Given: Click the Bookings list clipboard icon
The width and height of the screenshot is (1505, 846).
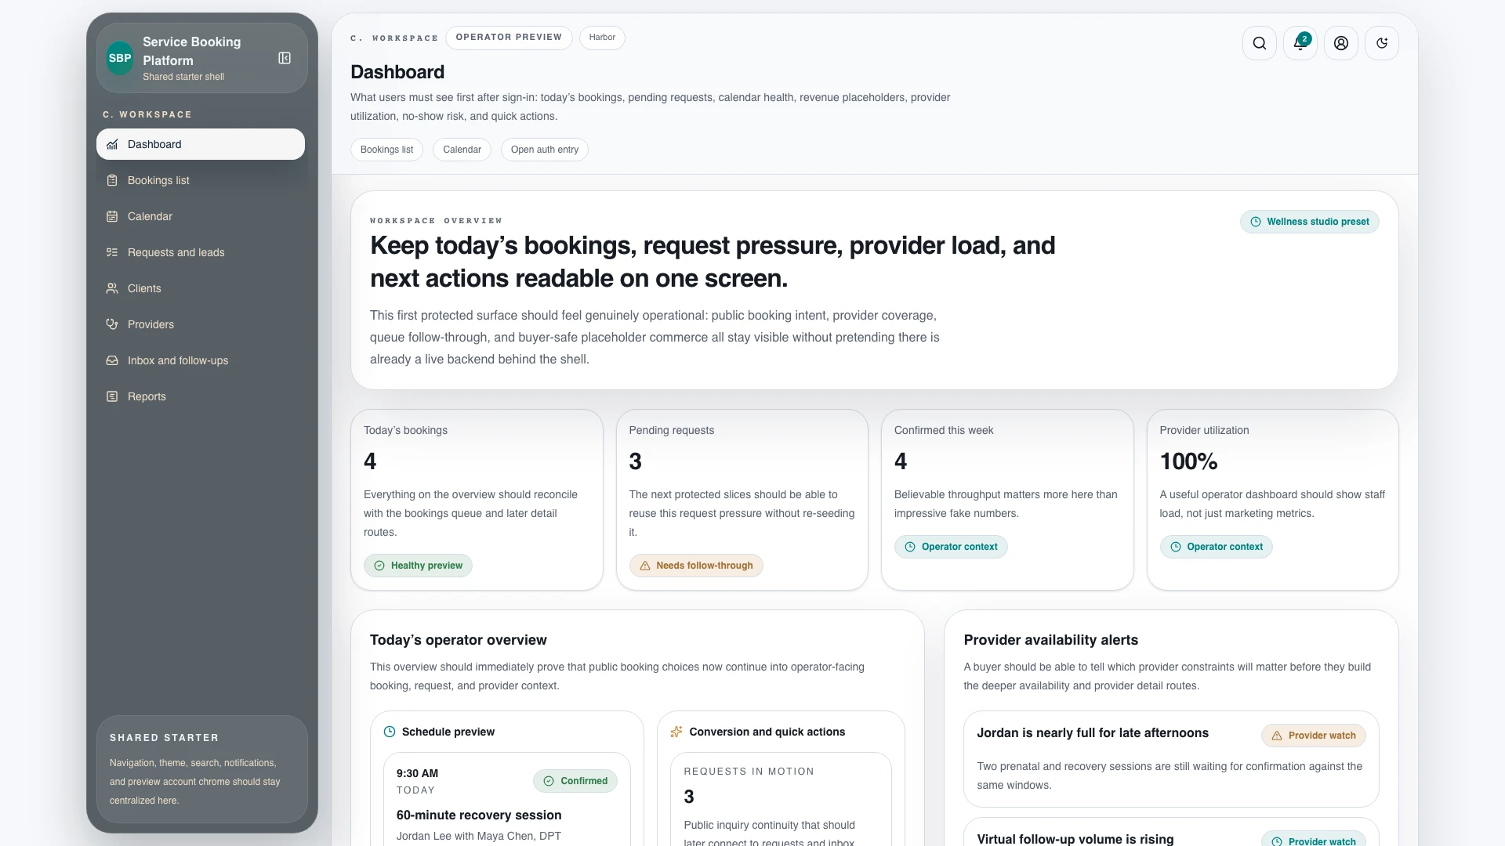Looking at the screenshot, I should [112, 180].
